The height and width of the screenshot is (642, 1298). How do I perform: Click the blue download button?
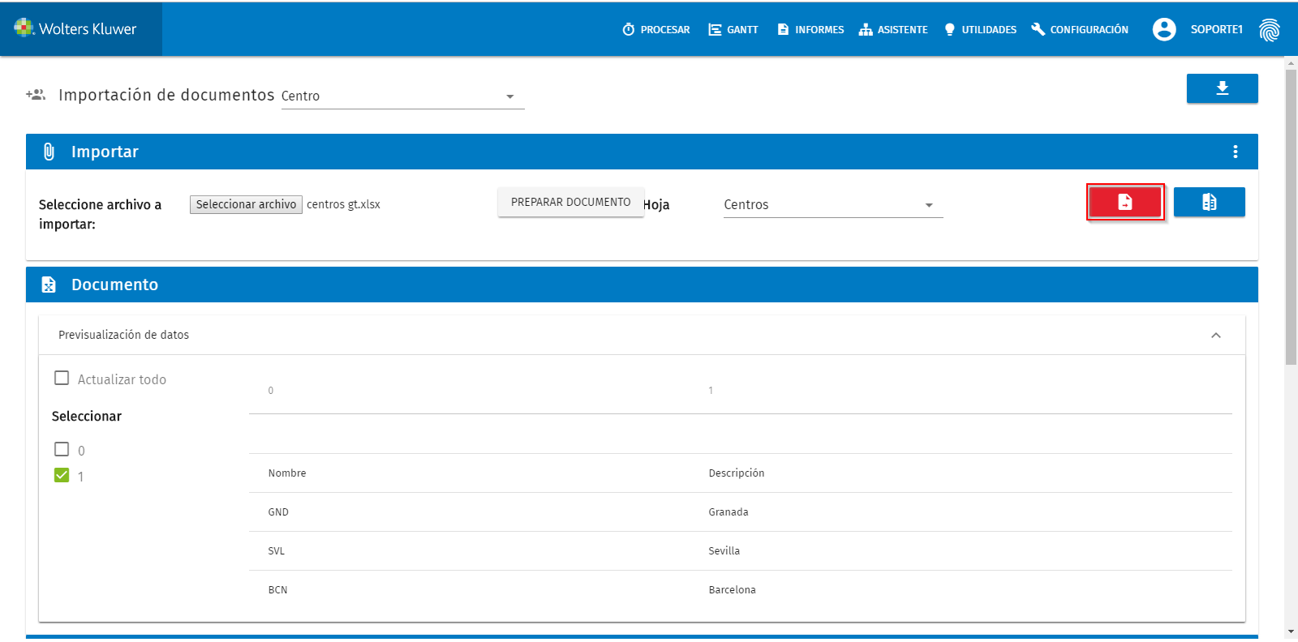tap(1222, 88)
